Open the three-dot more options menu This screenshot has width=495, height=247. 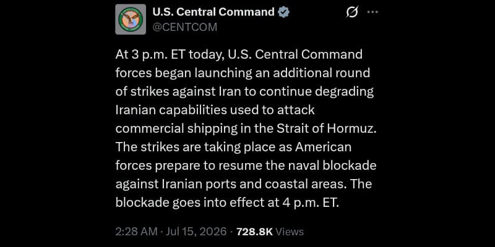pyautogui.click(x=372, y=12)
